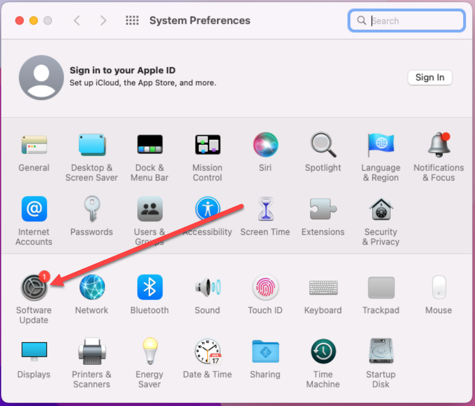Close the System Preferences window
Viewport: 475px width, 406px height.
pyautogui.click(x=20, y=21)
